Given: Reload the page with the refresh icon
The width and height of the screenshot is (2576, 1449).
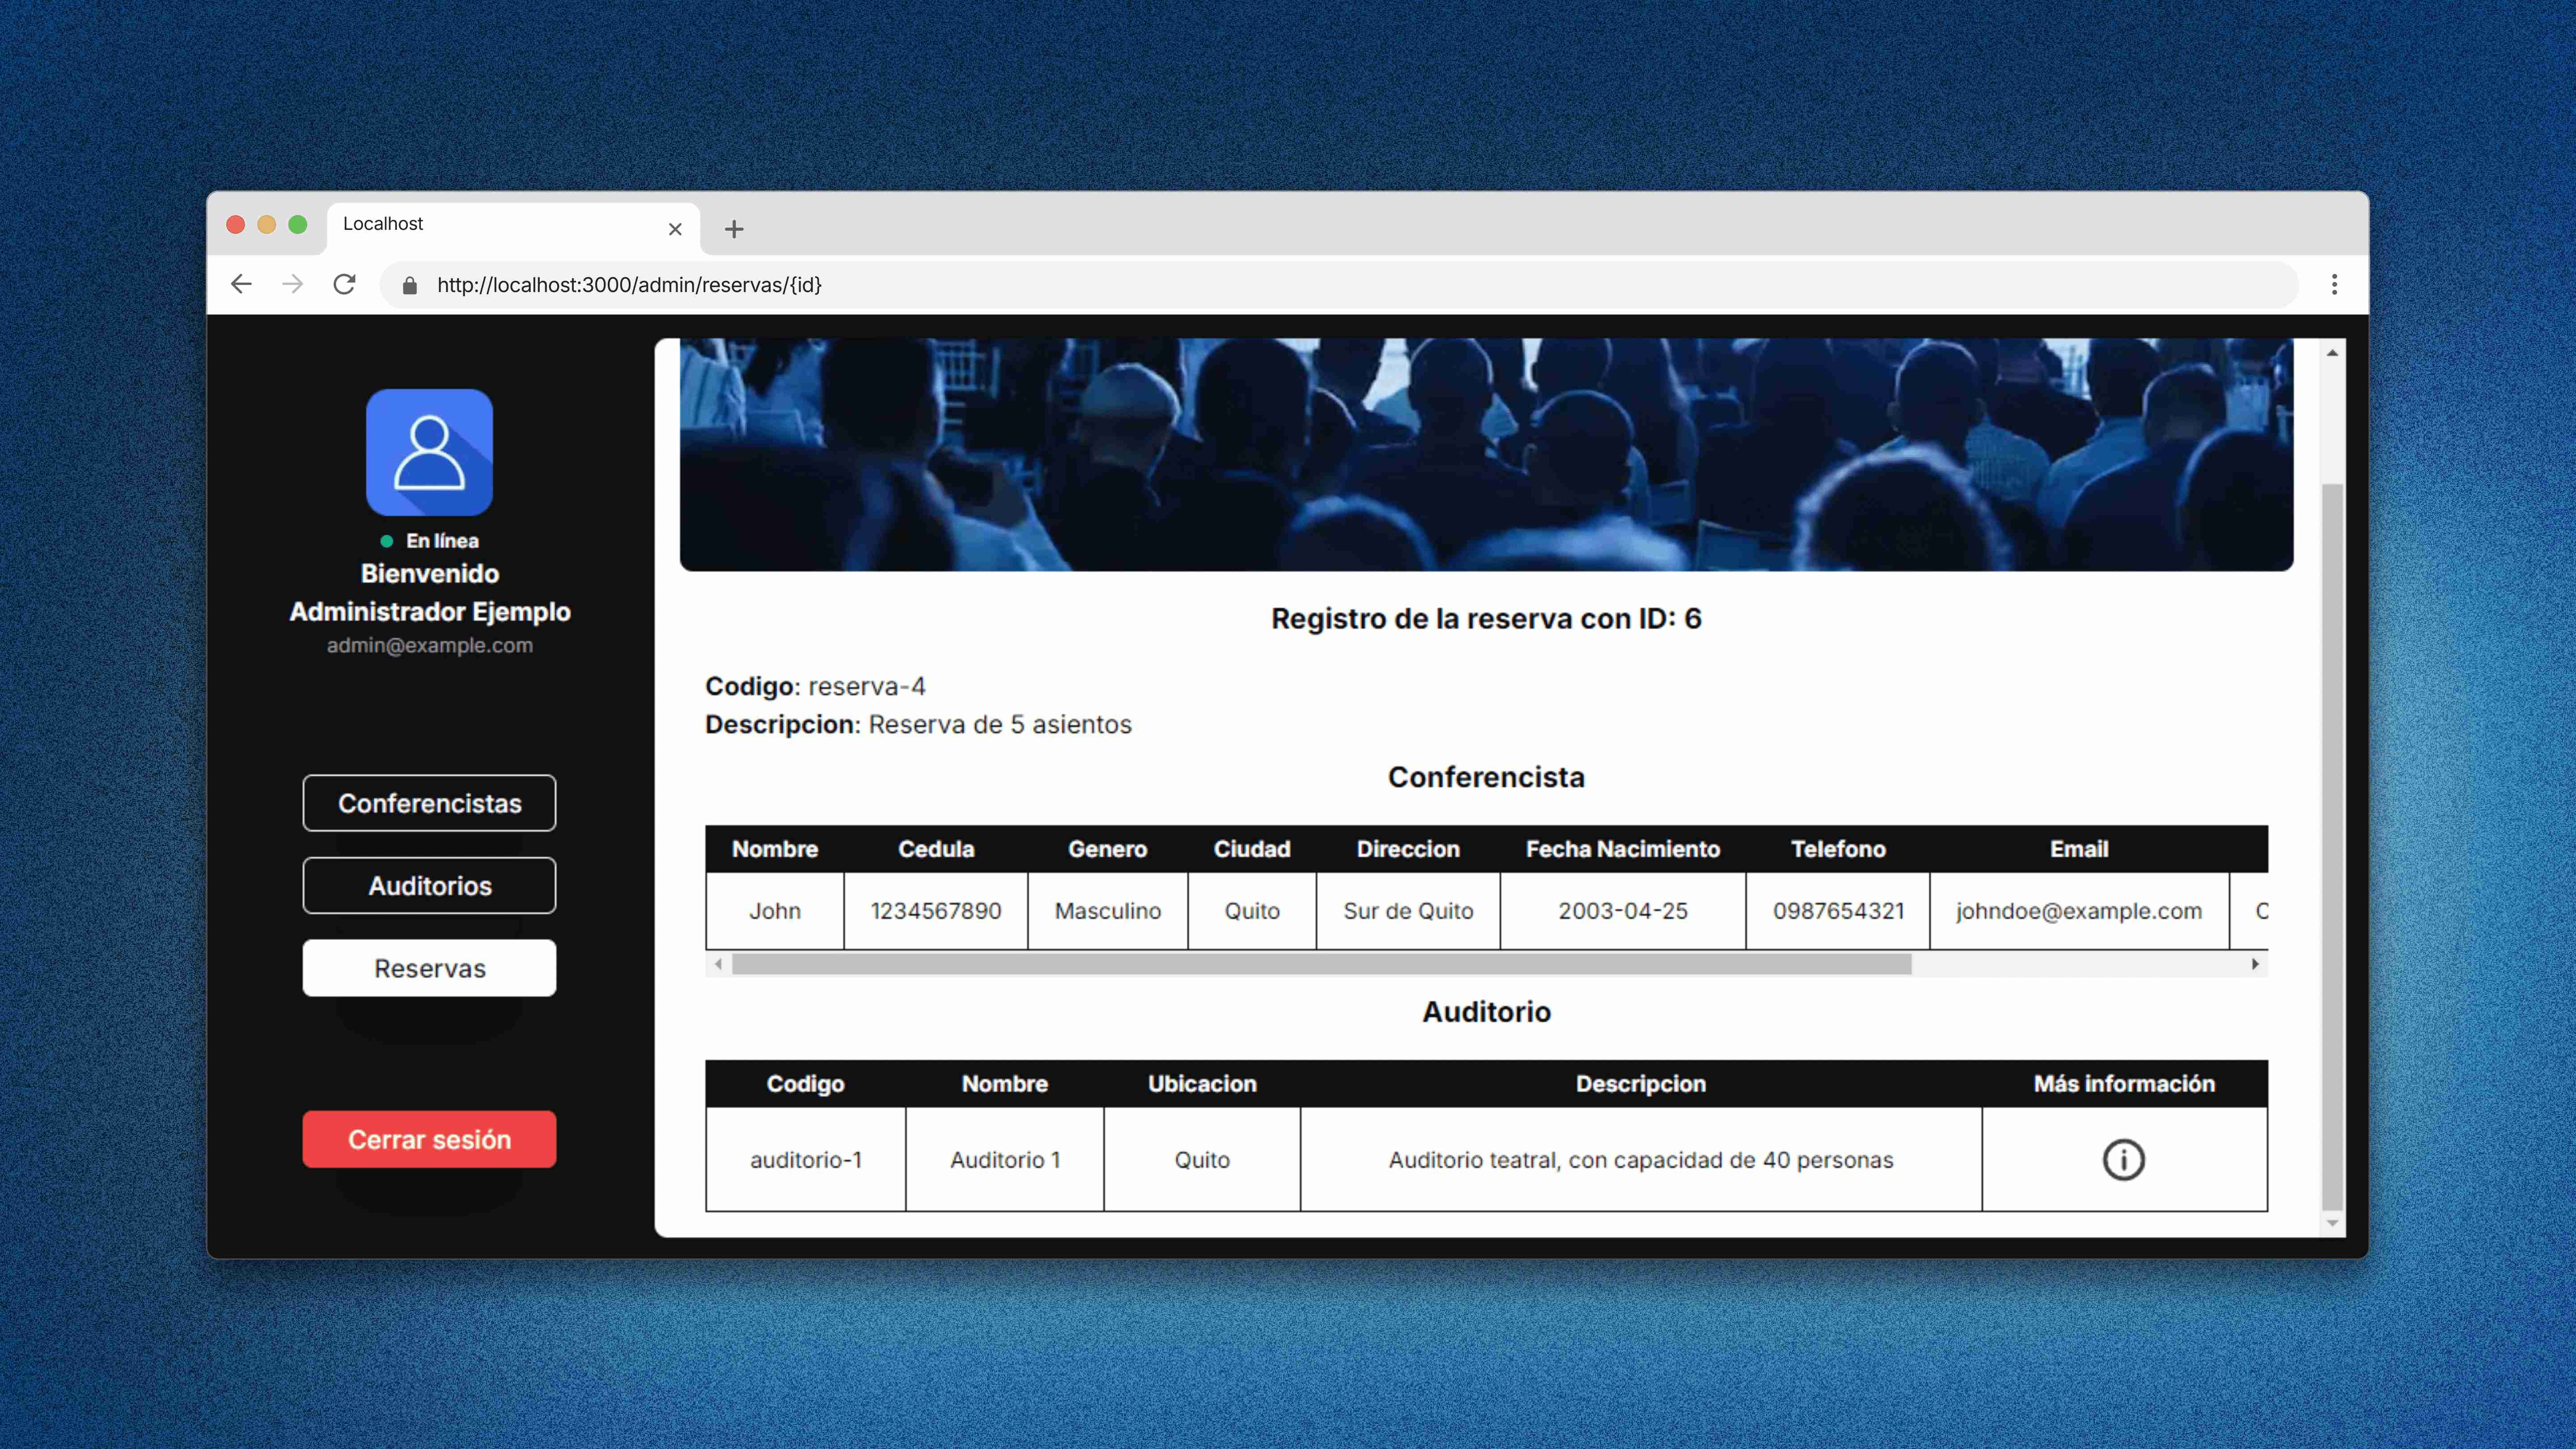Looking at the screenshot, I should [344, 284].
